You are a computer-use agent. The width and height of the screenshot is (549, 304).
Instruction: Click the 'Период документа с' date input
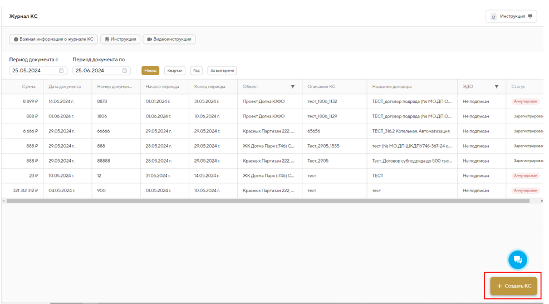click(x=33, y=71)
